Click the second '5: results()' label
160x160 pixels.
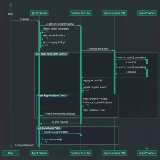131,72
